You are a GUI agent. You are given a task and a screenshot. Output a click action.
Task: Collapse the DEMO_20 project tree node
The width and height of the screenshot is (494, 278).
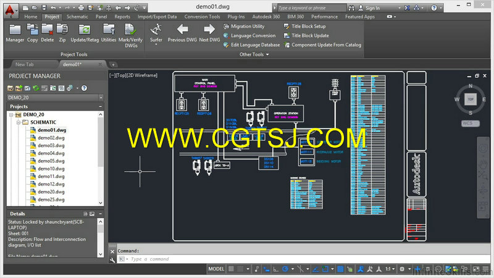(11, 115)
